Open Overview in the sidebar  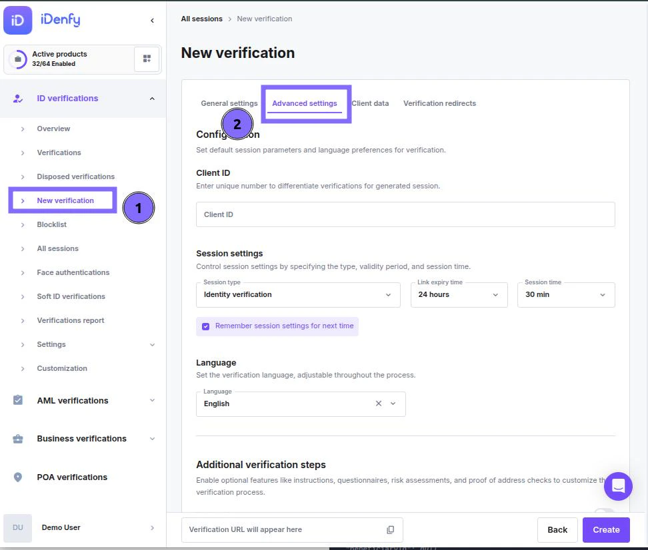tap(53, 129)
